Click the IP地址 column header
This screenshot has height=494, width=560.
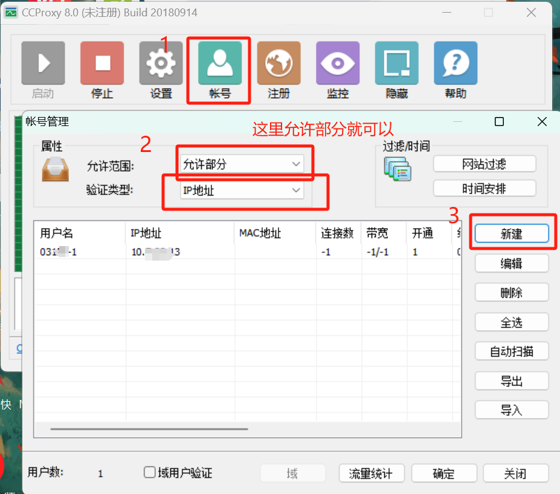(x=180, y=233)
